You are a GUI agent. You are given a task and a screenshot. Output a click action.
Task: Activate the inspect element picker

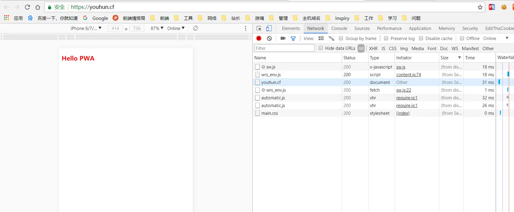259,28
